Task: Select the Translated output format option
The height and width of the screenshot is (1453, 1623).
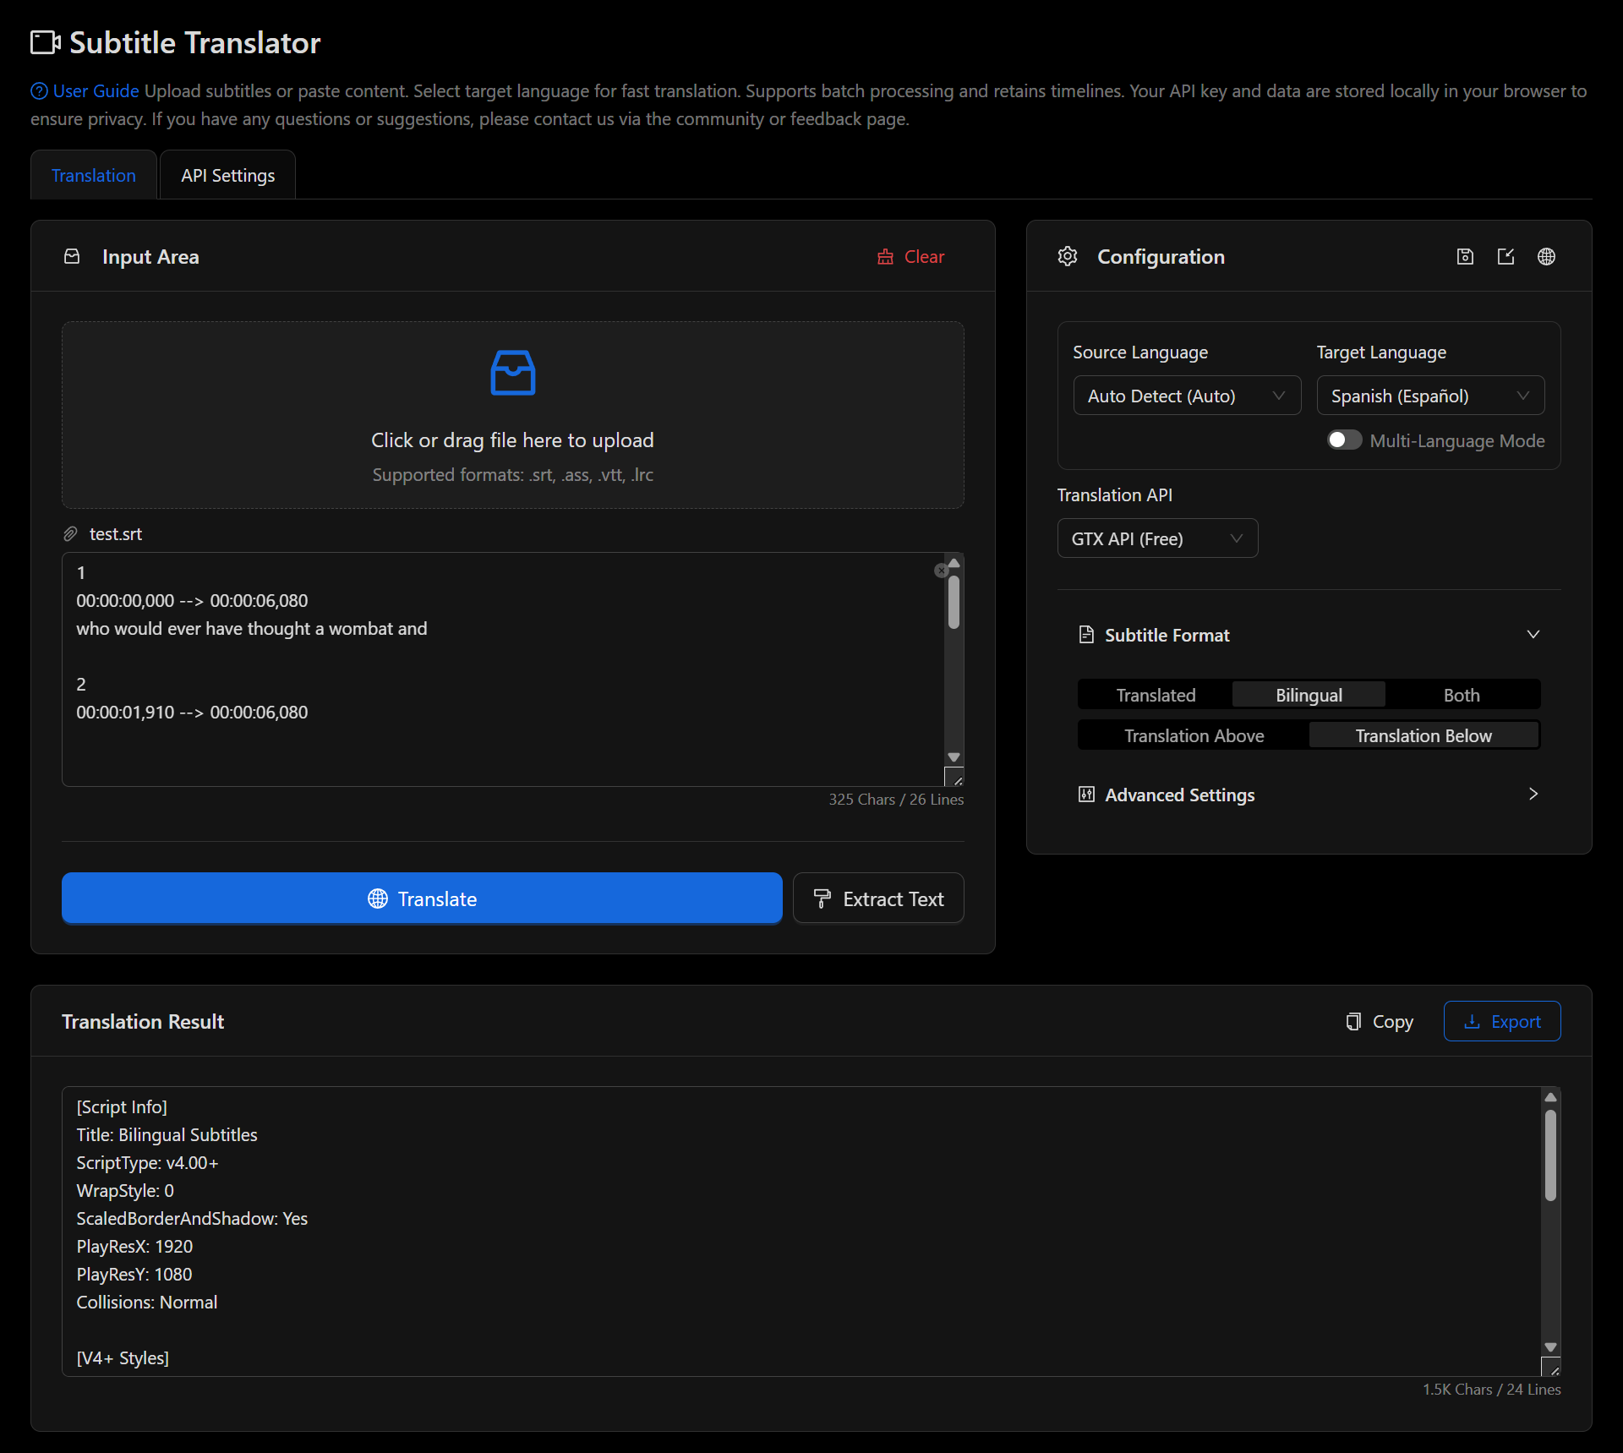Action: tap(1155, 695)
